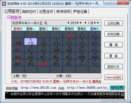Go to previous year arrow beside 2015
Image resolution: width=131 pixels, height=103 pixels.
(68, 23)
